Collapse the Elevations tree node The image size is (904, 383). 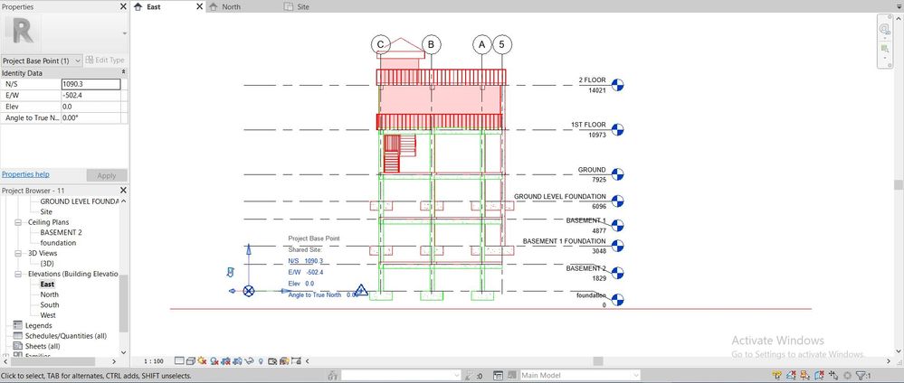point(16,274)
